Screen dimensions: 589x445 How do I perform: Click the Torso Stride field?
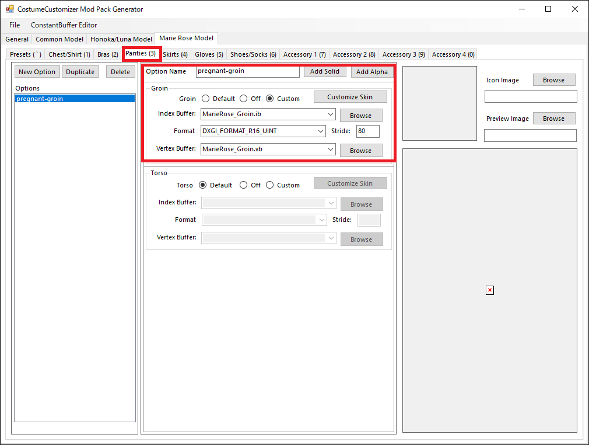369,220
